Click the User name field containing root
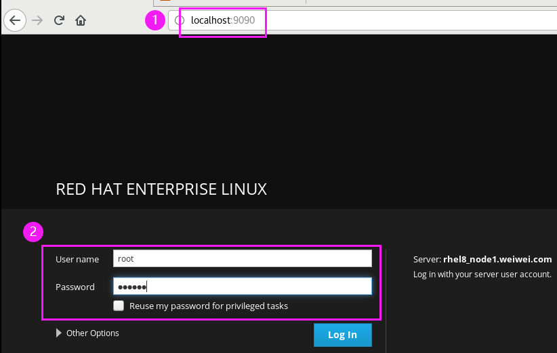The height and width of the screenshot is (353, 557). point(243,259)
